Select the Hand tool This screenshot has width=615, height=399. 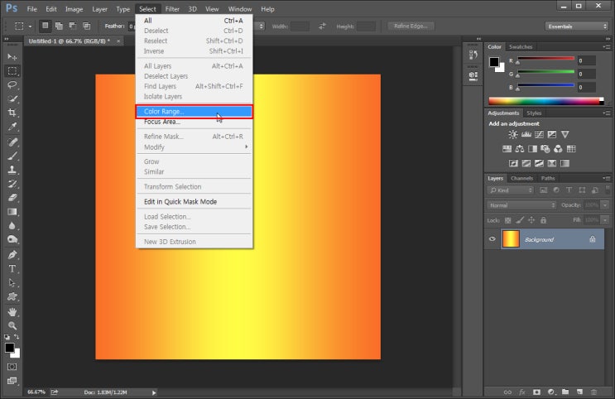(x=12, y=312)
